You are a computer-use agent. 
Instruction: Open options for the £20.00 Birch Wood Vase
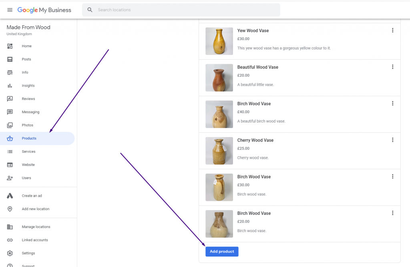(x=392, y=213)
